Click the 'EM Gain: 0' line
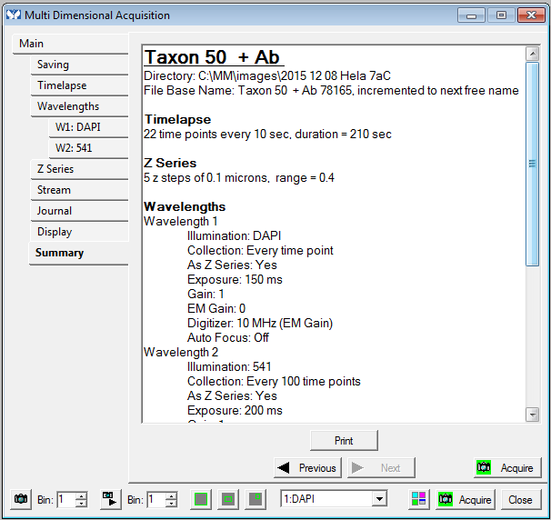 [x=216, y=308]
